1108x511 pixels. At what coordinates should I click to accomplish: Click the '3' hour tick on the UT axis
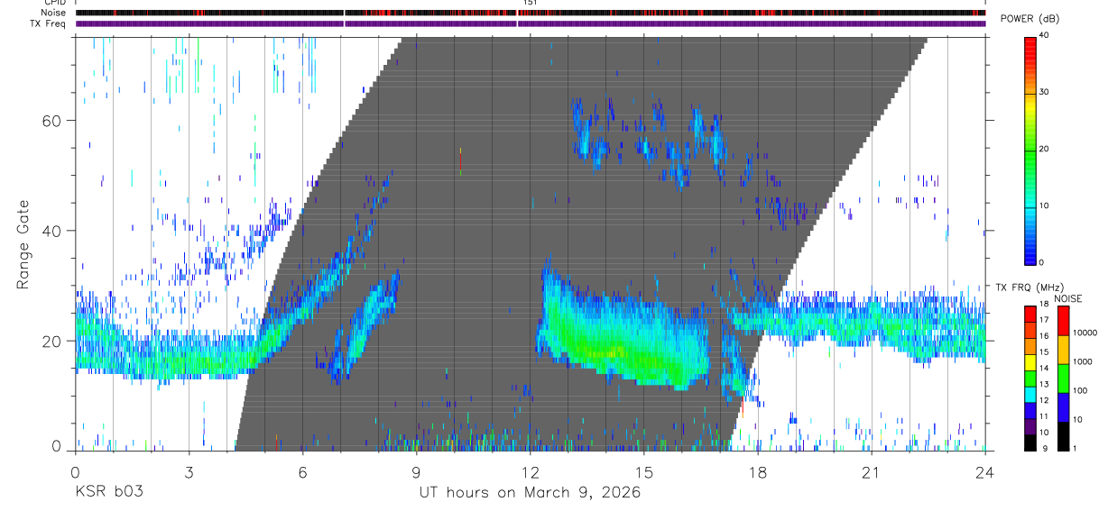(189, 472)
